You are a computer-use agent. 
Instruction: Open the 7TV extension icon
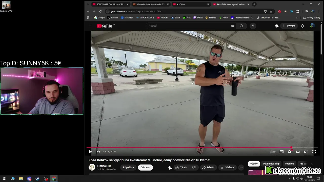point(292,11)
